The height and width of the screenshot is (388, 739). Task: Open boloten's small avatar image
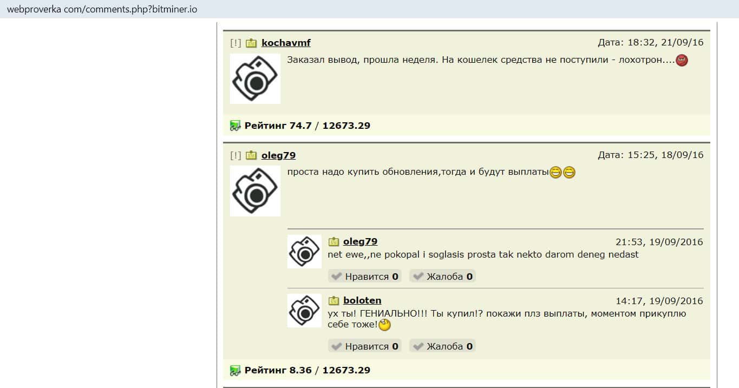(304, 311)
